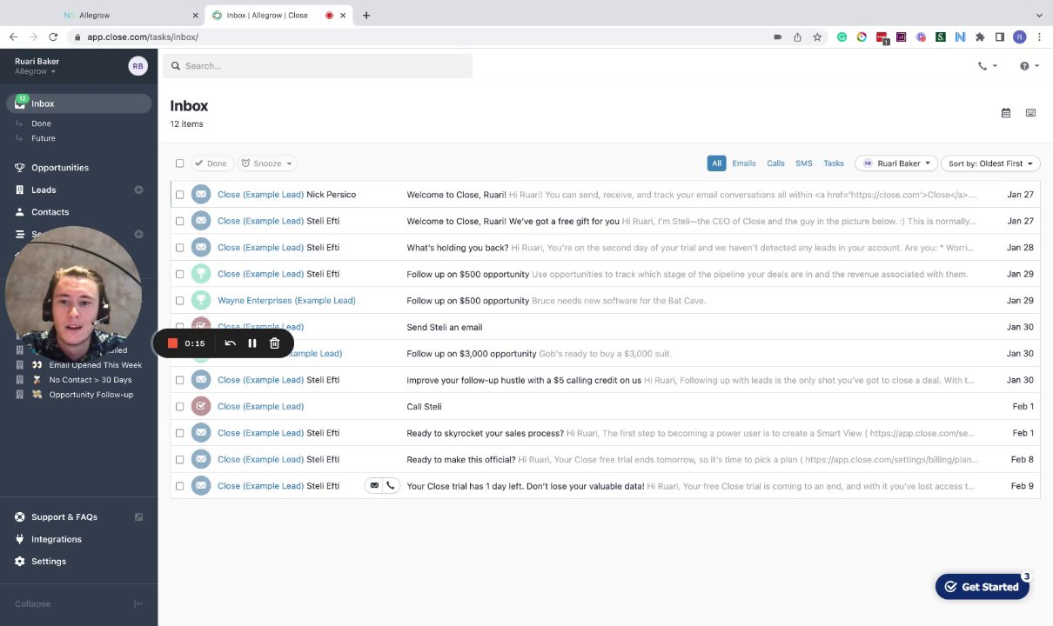Check the skyrocket sales process row
1053x626 pixels.
[x=180, y=433]
